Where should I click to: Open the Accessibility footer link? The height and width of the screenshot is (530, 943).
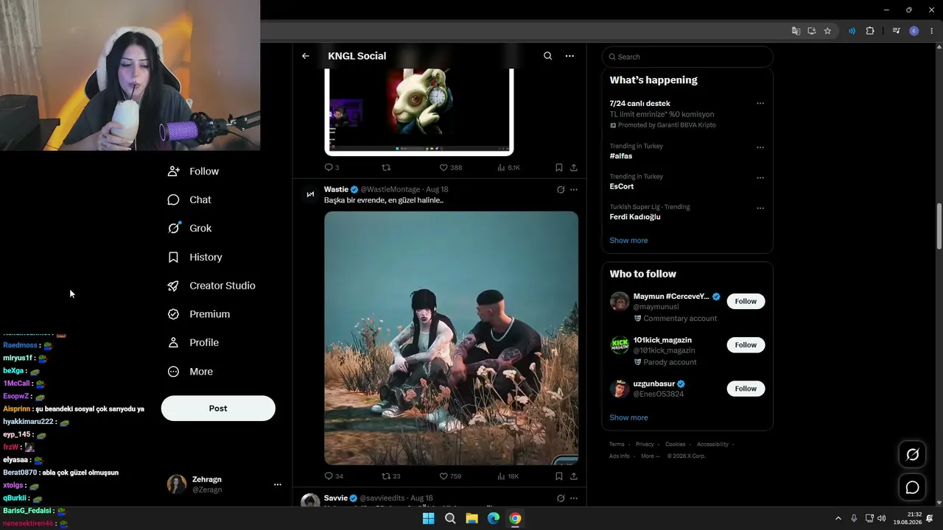click(712, 445)
